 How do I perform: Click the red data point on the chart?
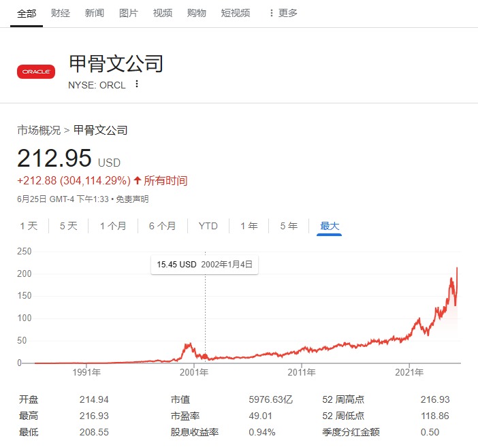[205, 357]
